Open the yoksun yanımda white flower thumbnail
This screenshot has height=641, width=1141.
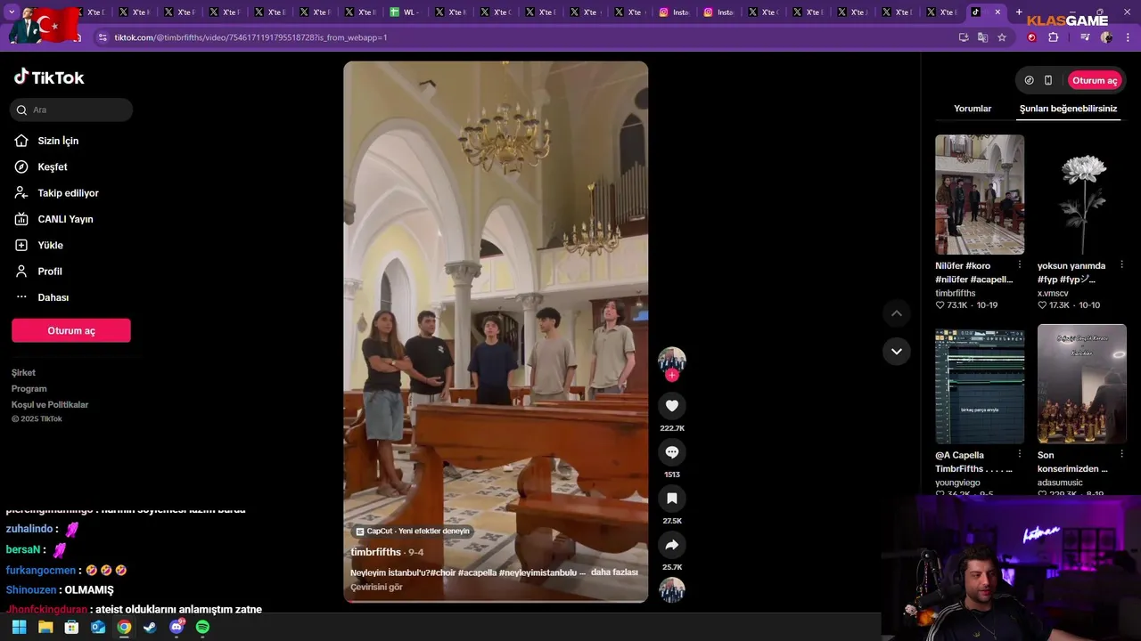(x=1082, y=195)
